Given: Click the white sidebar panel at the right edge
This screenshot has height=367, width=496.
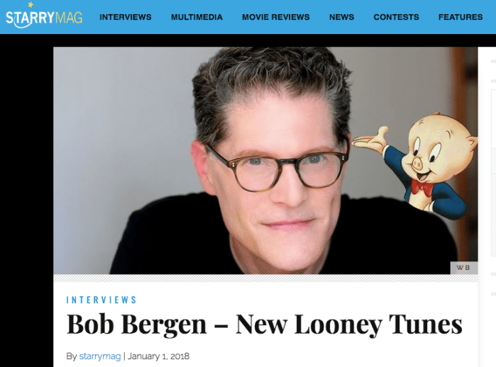Looking at the screenshot, I should (487, 207).
